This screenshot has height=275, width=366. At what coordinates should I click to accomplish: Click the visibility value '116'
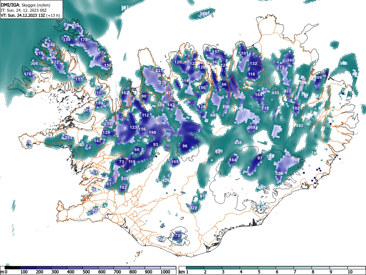252,74
